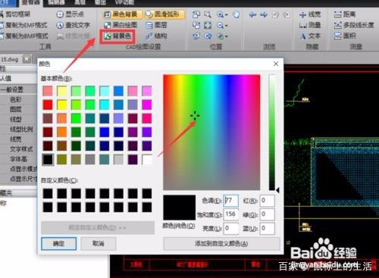The width and height of the screenshot is (379, 278).
Task: Click the 显示点 show points tool
Action: 70,14
